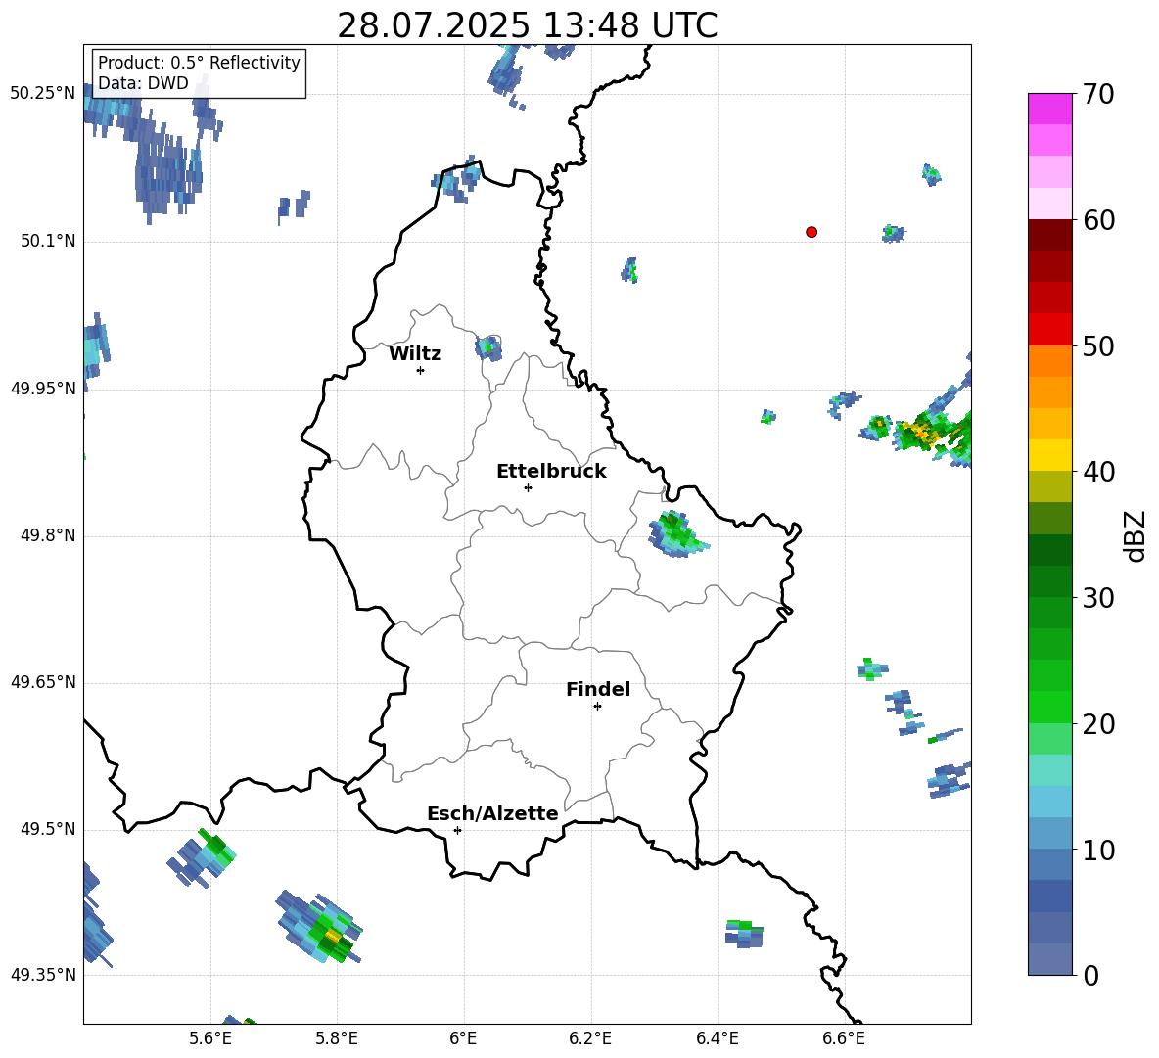This screenshot has height=1058, width=1159.
Task: Pick the dark red band just below 60 dBZ
Action: click(1049, 235)
